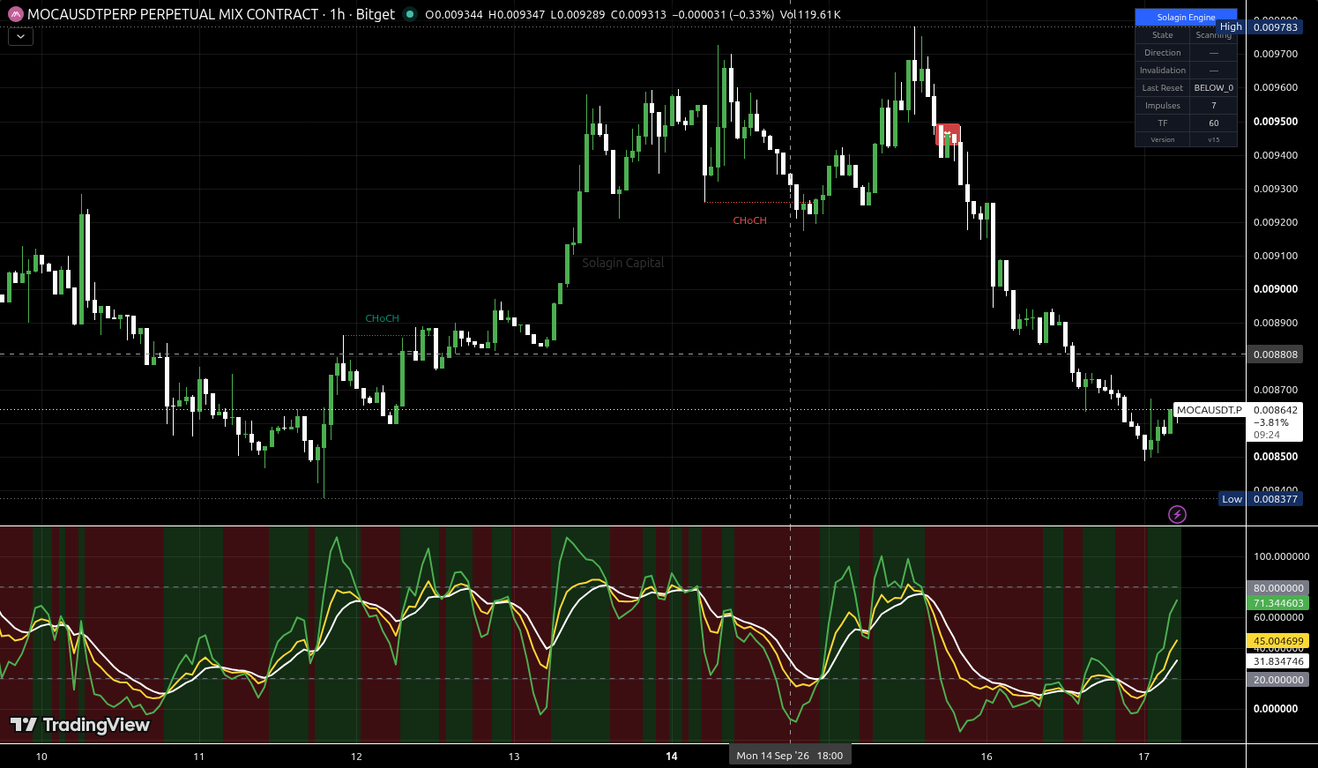Image resolution: width=1318 pixels, height=768 pixels.
Task: Open MOCAUSDTPERP PERPETUAL MIX CONTRACT symbol title
Action: (173, 14)
